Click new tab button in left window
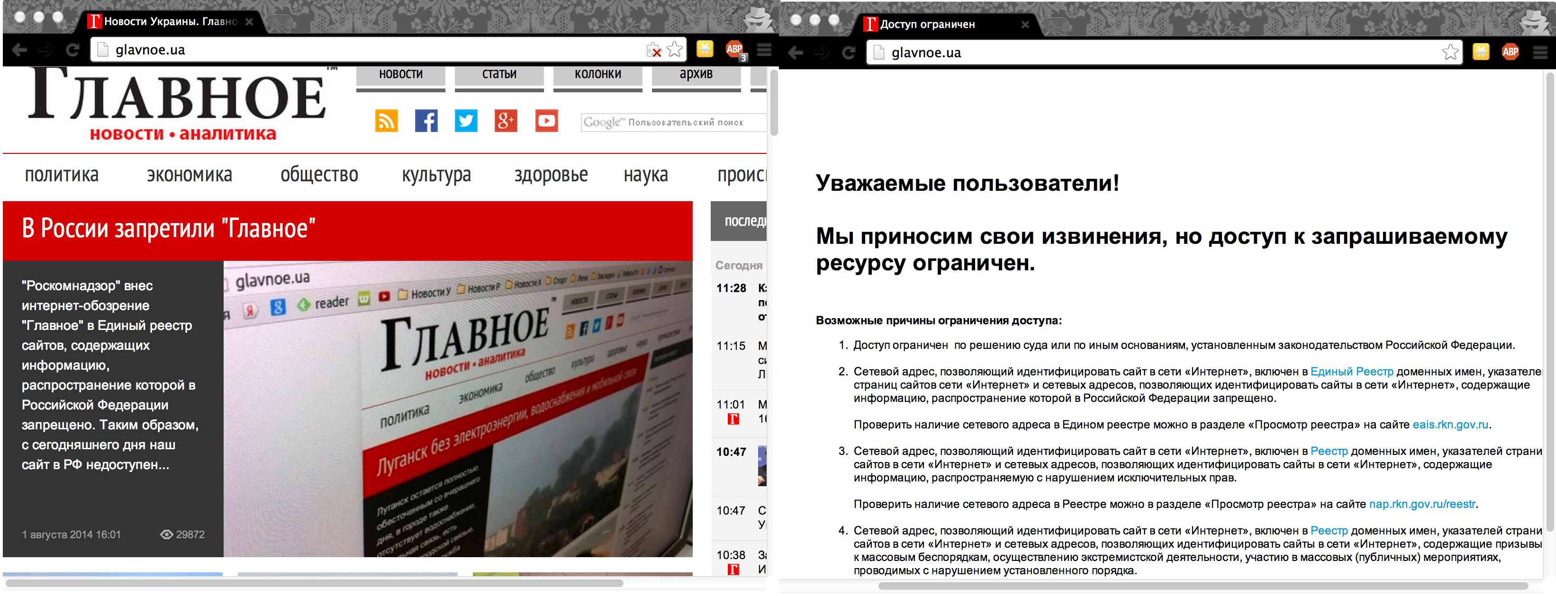 [x=281, y=23]
